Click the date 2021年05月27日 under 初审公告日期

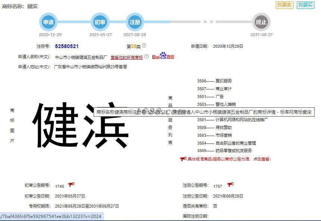(70, 196)
